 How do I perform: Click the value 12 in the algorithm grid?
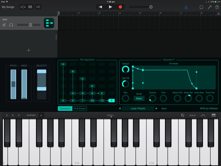click(102, 101)
